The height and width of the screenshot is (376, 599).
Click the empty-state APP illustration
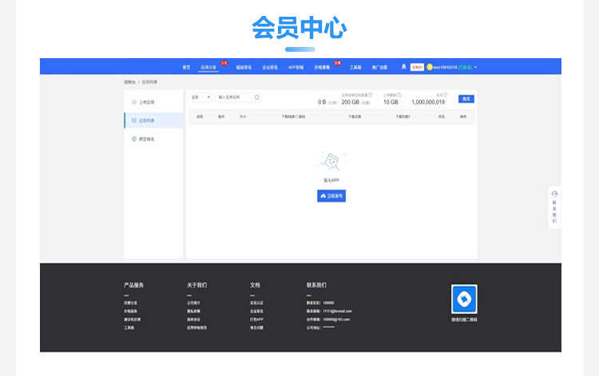tap(331, 162)
